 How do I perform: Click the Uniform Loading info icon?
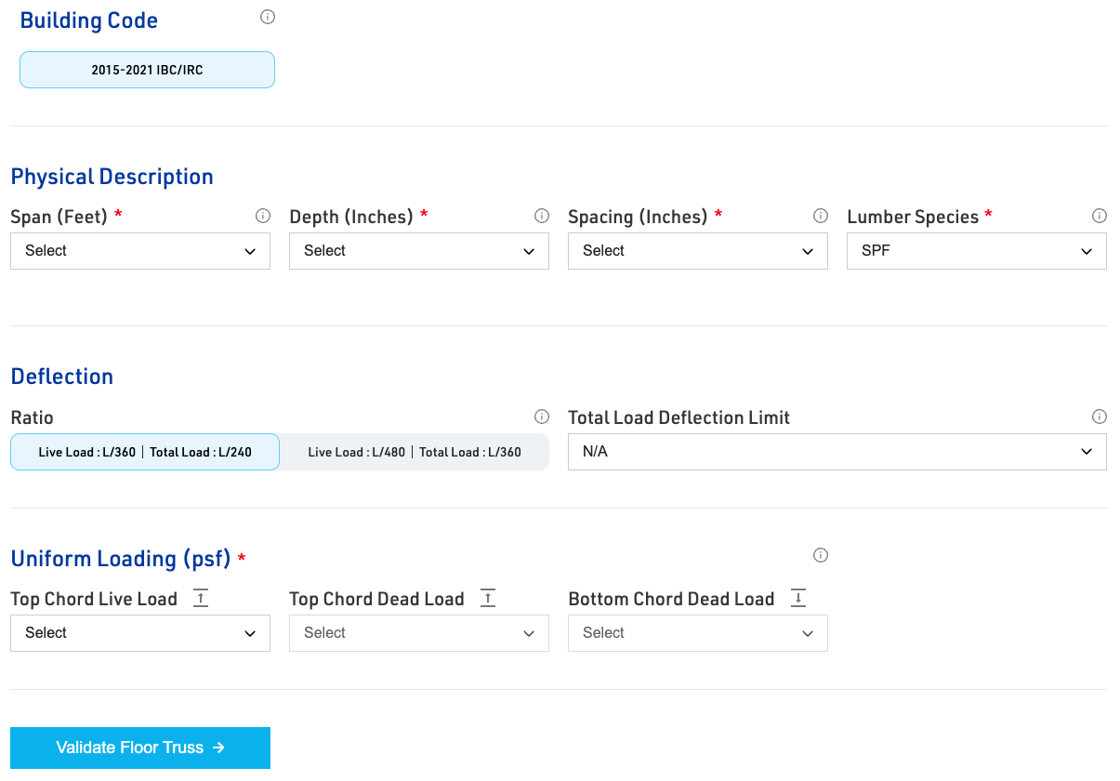click(x=821, y=555)
